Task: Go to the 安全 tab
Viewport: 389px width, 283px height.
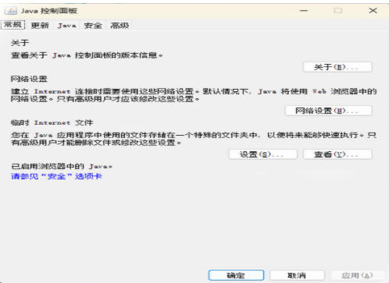Action: click(93, 26)
